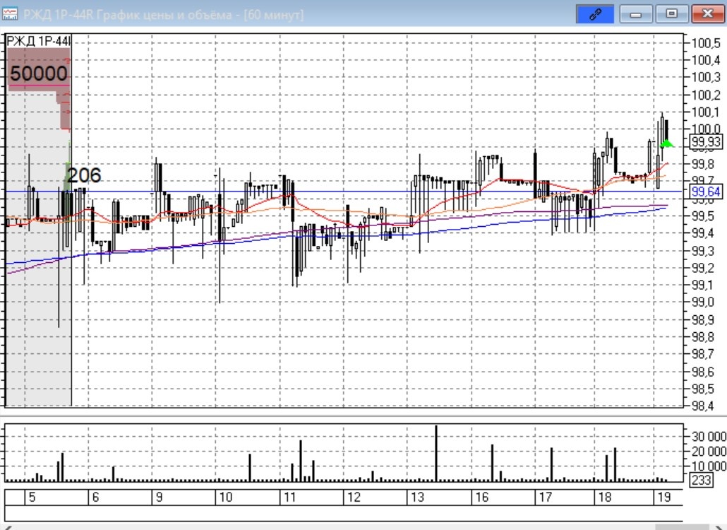Click date 18 on the time axis
This screenshot has height=530, width=727.
click(x=605, y=497)
